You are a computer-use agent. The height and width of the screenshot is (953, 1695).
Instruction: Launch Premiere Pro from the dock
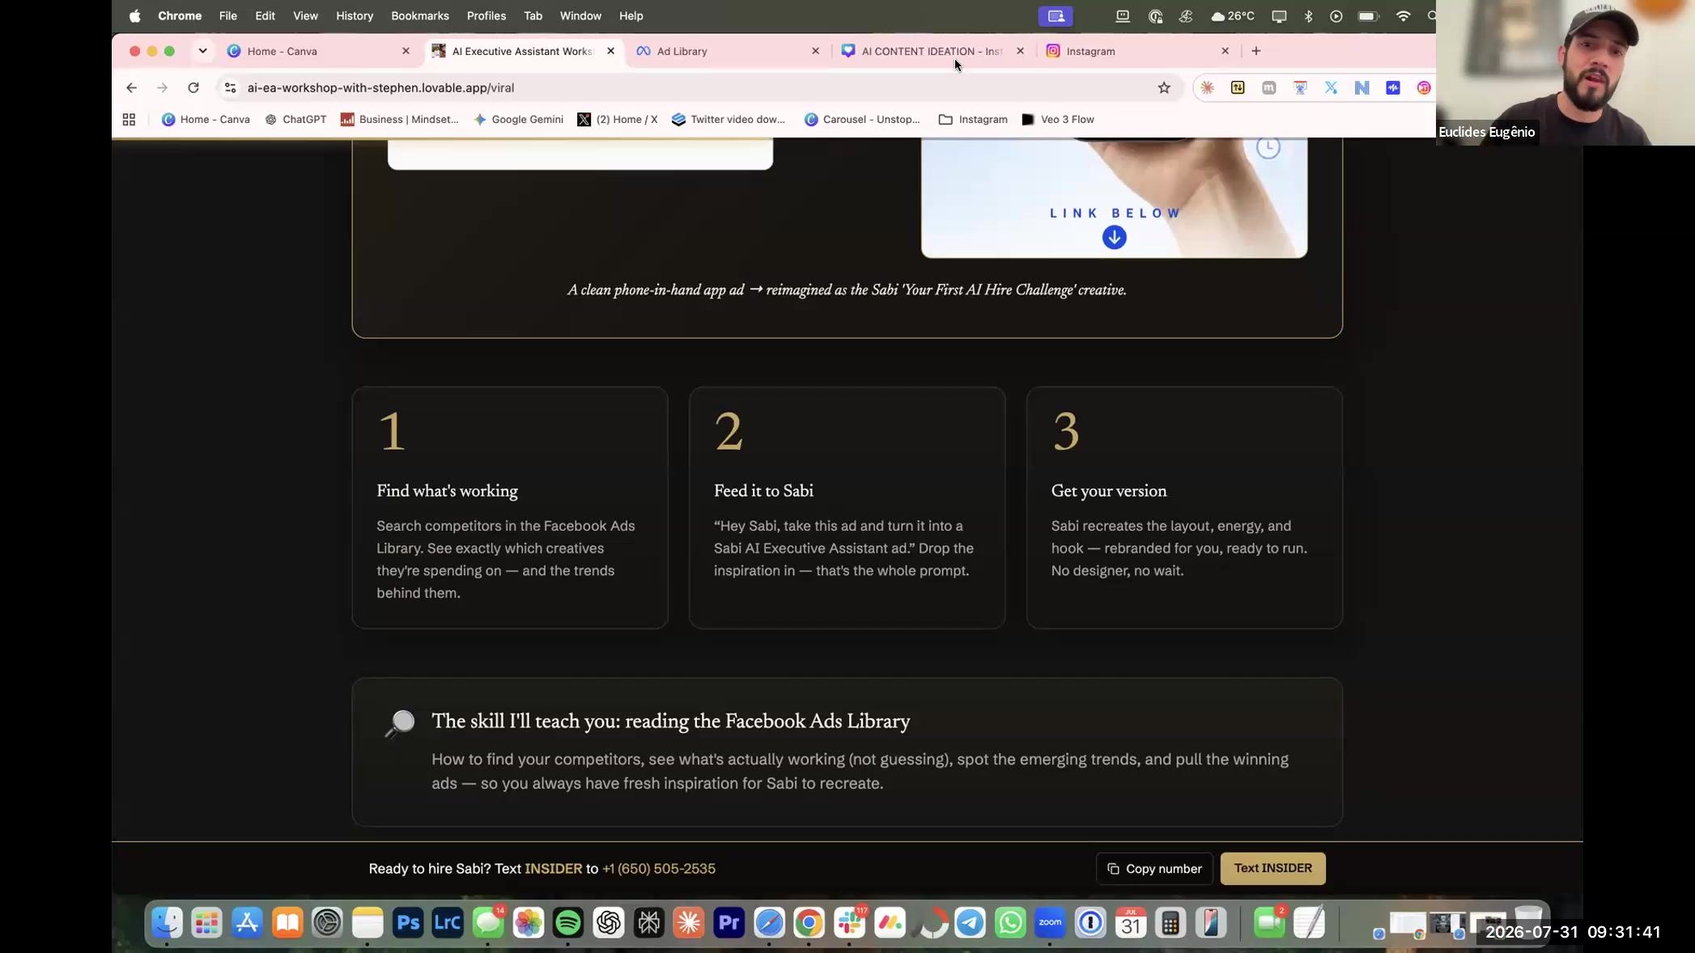click(729, 922)
